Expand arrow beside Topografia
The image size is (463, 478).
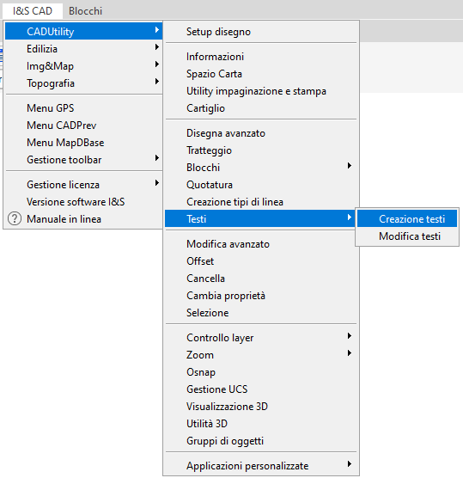point(157,81)
